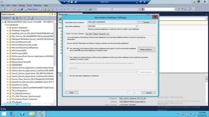Image resolution: width=209 pixels, height=117 pixels.
Task: Click the Analysis Services DMX Query icon
Action: pos(48,9)
